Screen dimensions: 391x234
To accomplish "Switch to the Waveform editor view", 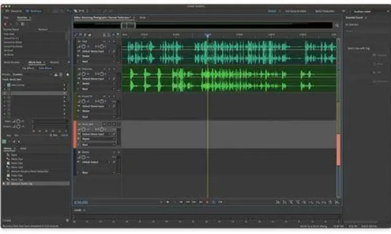I will (x=14, y=11).
